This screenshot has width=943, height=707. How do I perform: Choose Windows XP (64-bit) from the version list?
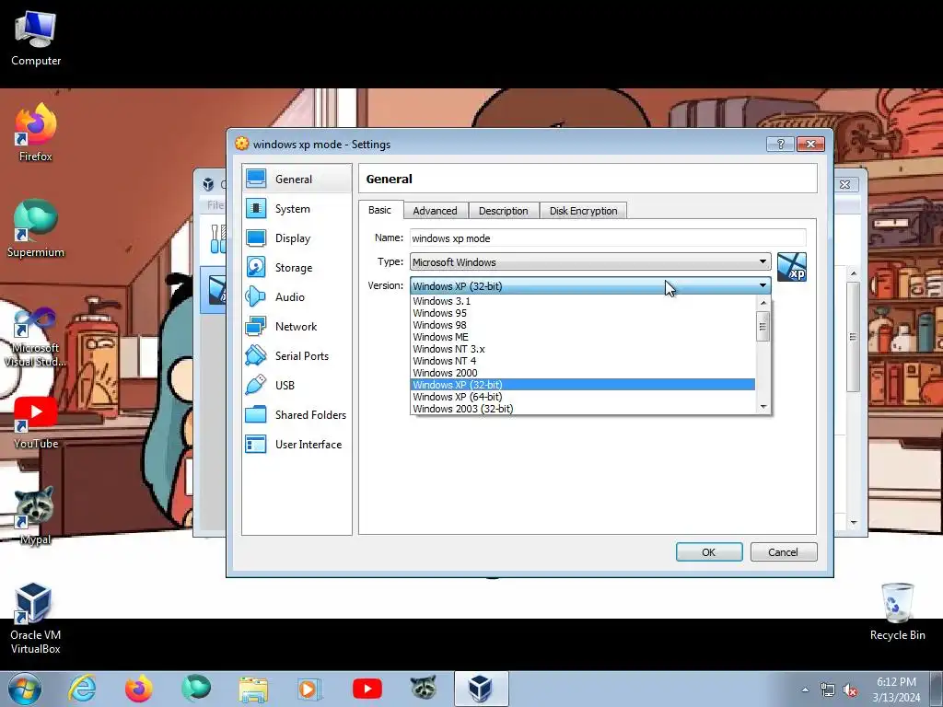[x=582, y=397]
